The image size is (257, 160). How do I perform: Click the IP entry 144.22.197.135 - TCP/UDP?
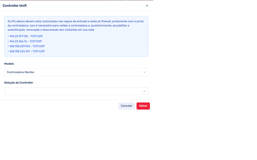(26, 36)
